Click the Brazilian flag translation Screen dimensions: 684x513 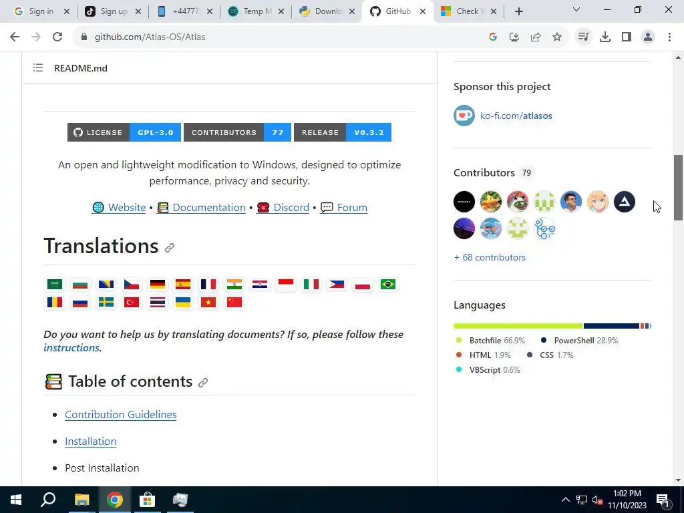(x=388, y=285)
